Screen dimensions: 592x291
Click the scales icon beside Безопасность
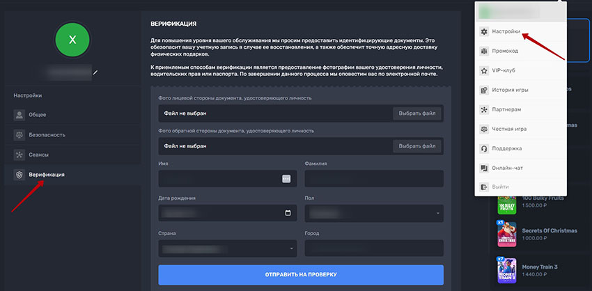20,135
